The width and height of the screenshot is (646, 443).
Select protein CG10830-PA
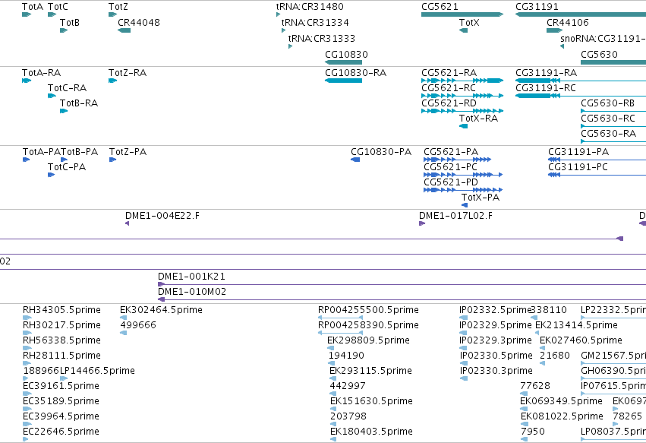coord(355,160)
